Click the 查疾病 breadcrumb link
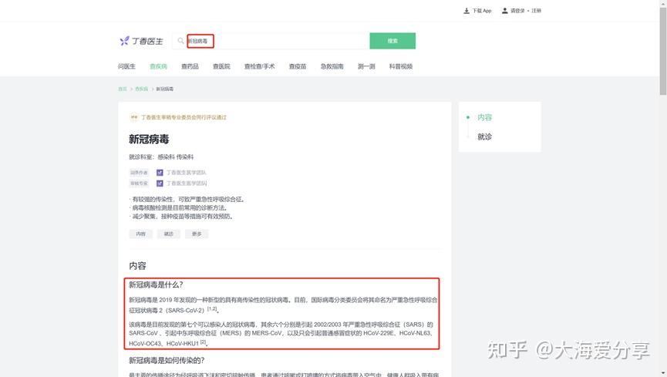This screenshot has width=667, height=377. pyautogui.click(x=142, y=89)
